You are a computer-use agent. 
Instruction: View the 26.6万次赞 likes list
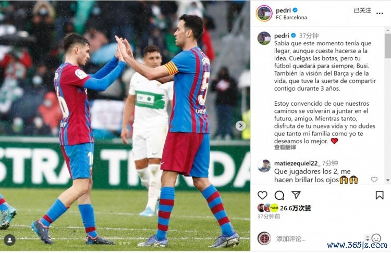(296, 208)
